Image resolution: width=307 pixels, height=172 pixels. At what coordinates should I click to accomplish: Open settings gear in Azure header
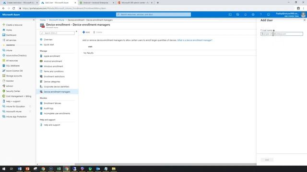(253, 14)
